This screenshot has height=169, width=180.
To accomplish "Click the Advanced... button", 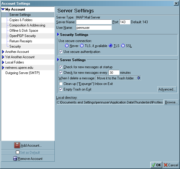I will coord(167,89).
